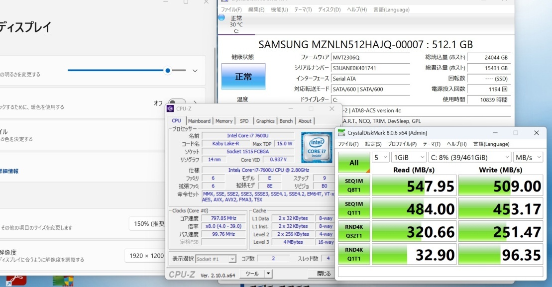Viewport: 552px width, 287px height.
Task: Open テーマ(T) menu in CrystalDiskInfo
Action: click(303, 9)
